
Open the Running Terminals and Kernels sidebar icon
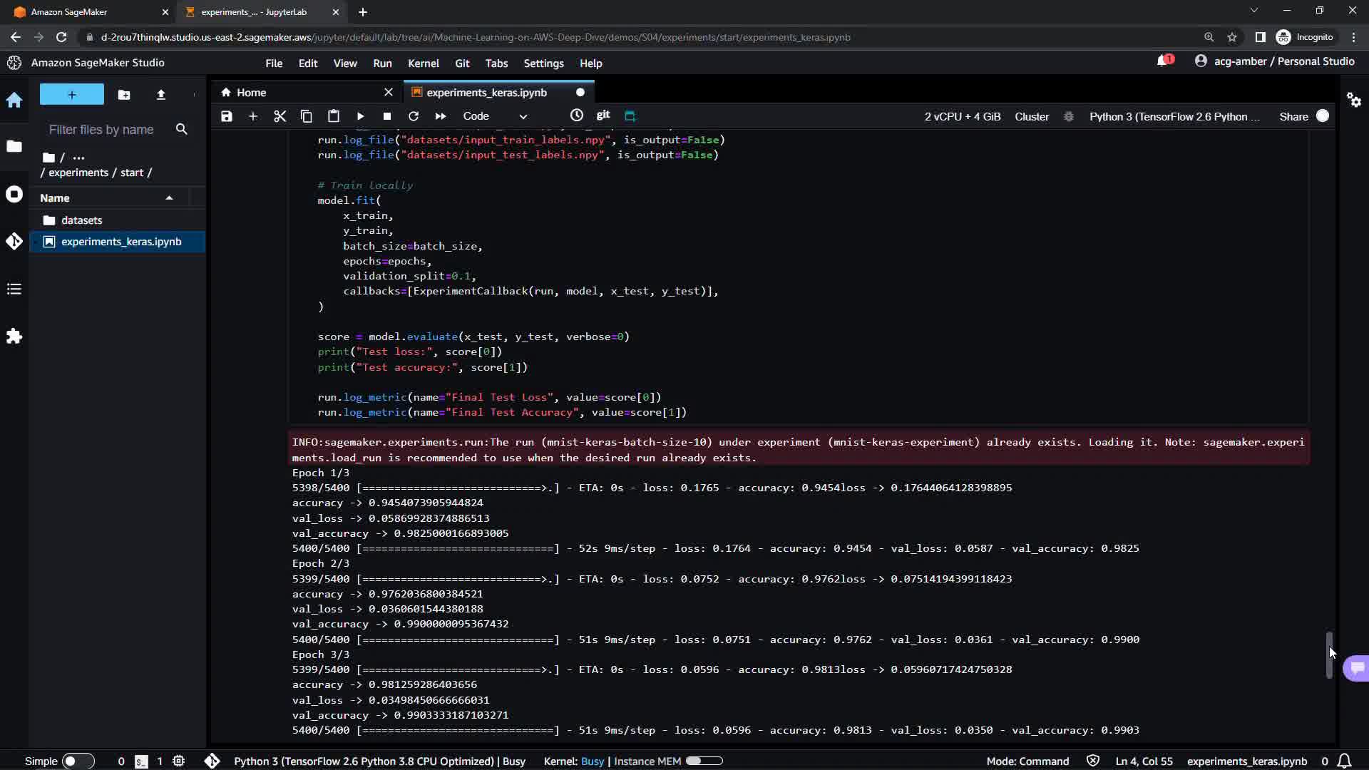pos(14,195)
